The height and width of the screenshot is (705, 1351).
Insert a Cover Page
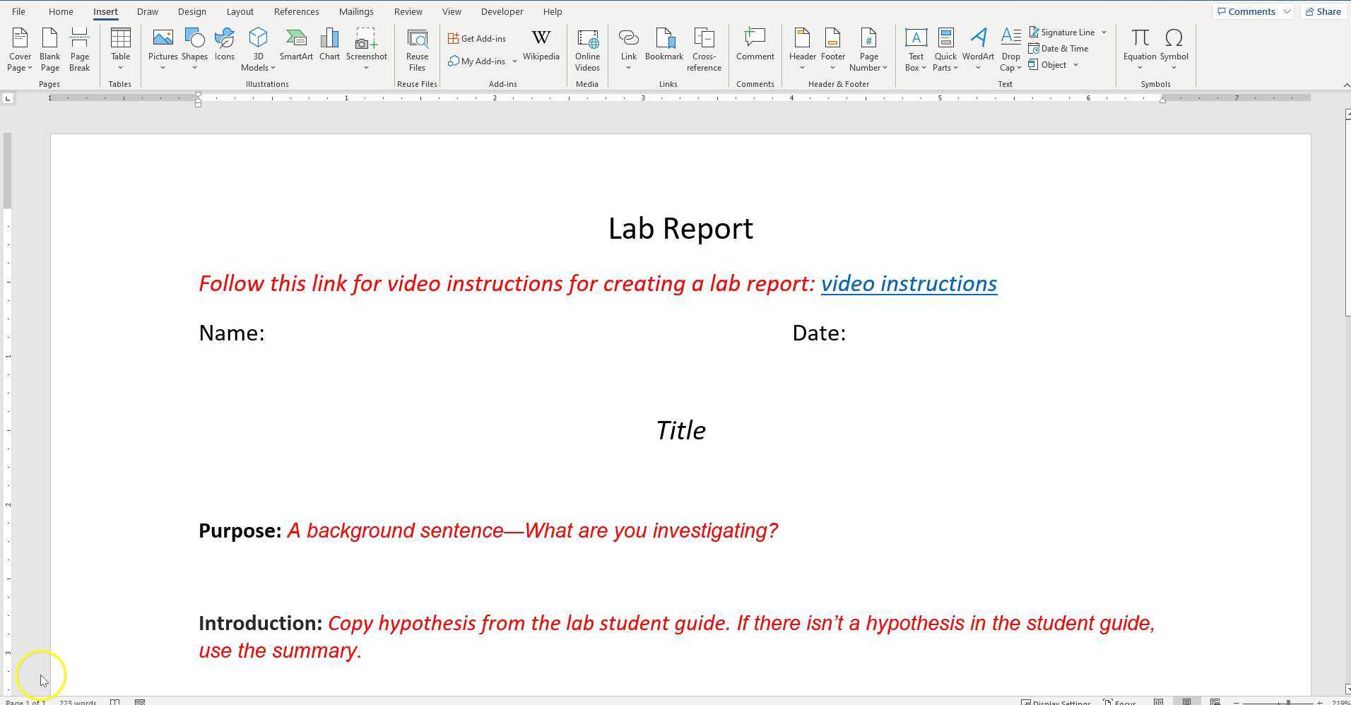19,49
